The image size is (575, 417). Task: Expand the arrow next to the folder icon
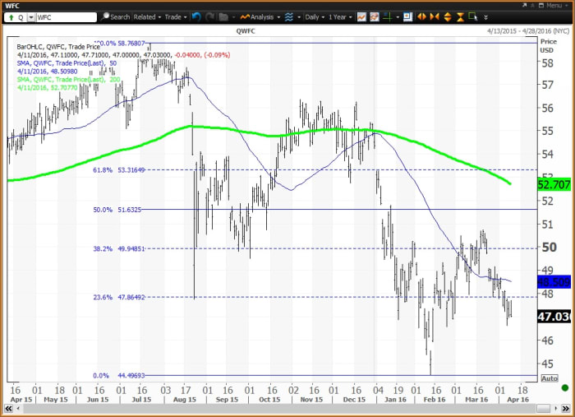(x=233, y=17)
